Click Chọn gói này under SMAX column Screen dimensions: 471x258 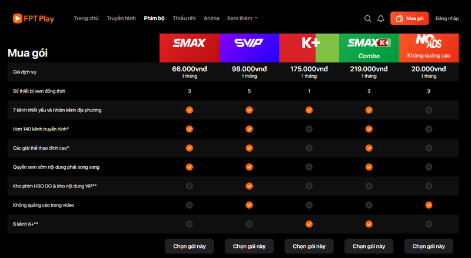tap(189, 246)
